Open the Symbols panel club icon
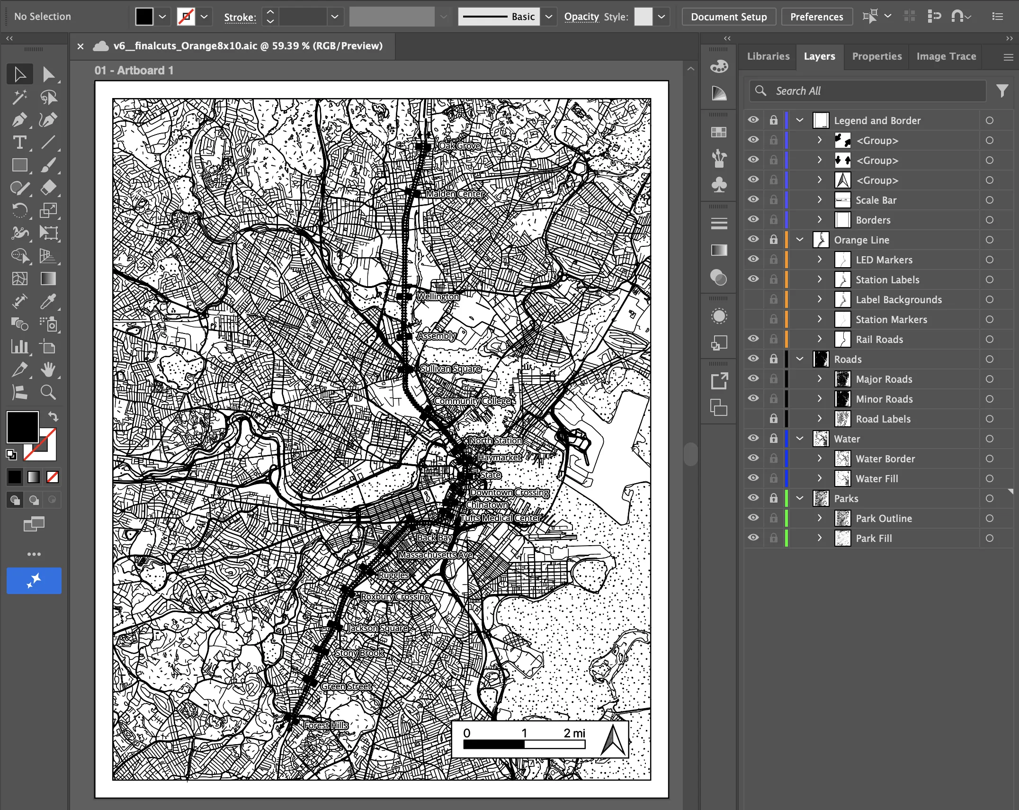This screenshot has height=810, width=1019. tap(719, 185)
